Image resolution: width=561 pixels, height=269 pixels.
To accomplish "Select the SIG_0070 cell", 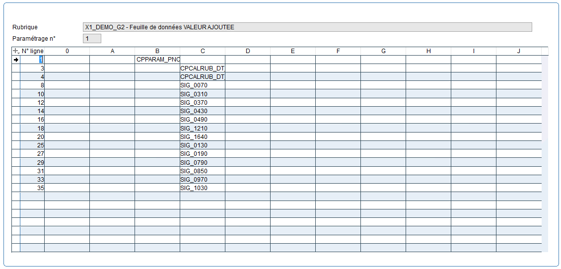I will [x=203, y=85].
